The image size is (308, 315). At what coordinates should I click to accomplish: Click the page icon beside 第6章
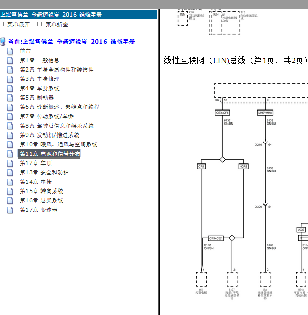(x=10, y=107)
